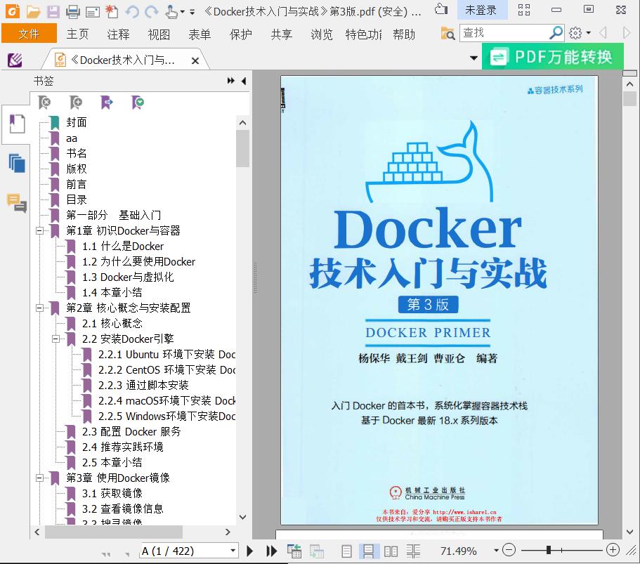640x564 pixels.
Task: Click the email document icon
Action: (93, 12)
